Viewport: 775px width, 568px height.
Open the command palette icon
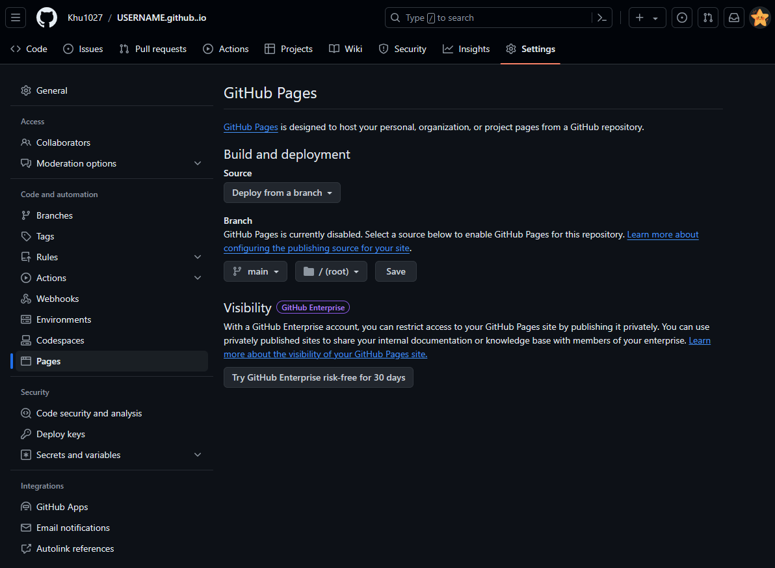pos(602,18)
